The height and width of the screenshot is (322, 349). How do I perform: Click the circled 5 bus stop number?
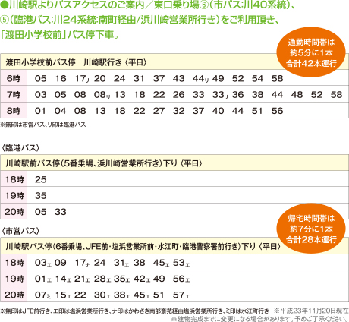[5, 20]
